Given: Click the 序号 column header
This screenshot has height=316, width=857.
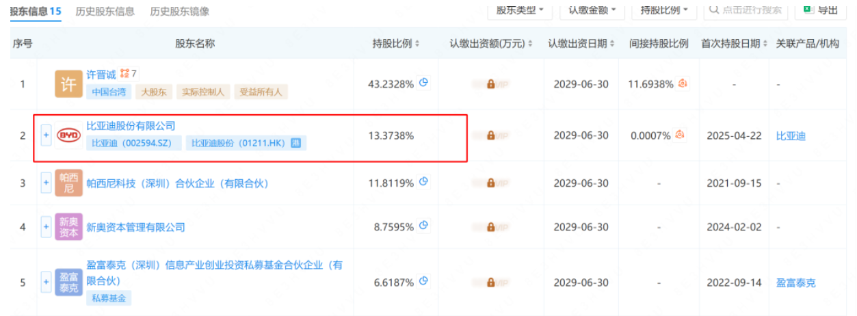Looking at the screenshot, I should tap(23, 44).
